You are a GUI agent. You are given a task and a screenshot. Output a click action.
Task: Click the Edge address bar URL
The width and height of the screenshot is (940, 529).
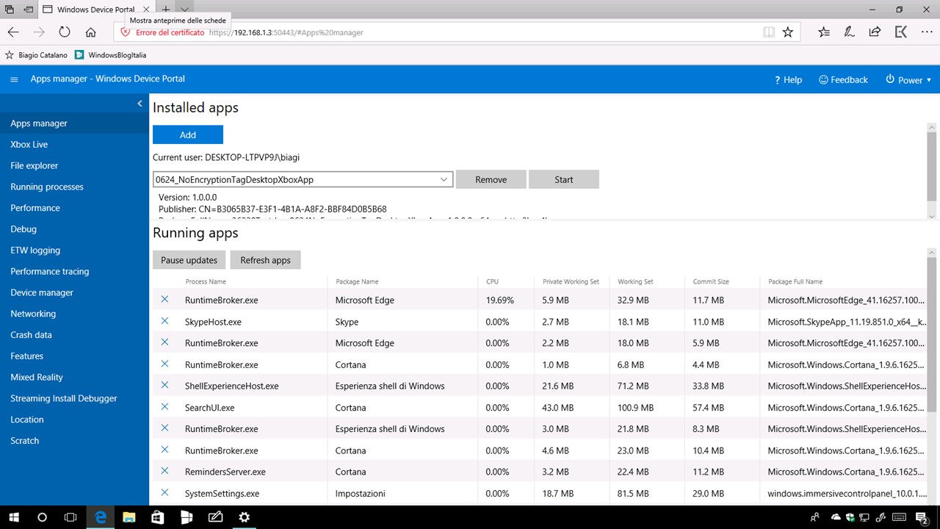tap(286, 32)
